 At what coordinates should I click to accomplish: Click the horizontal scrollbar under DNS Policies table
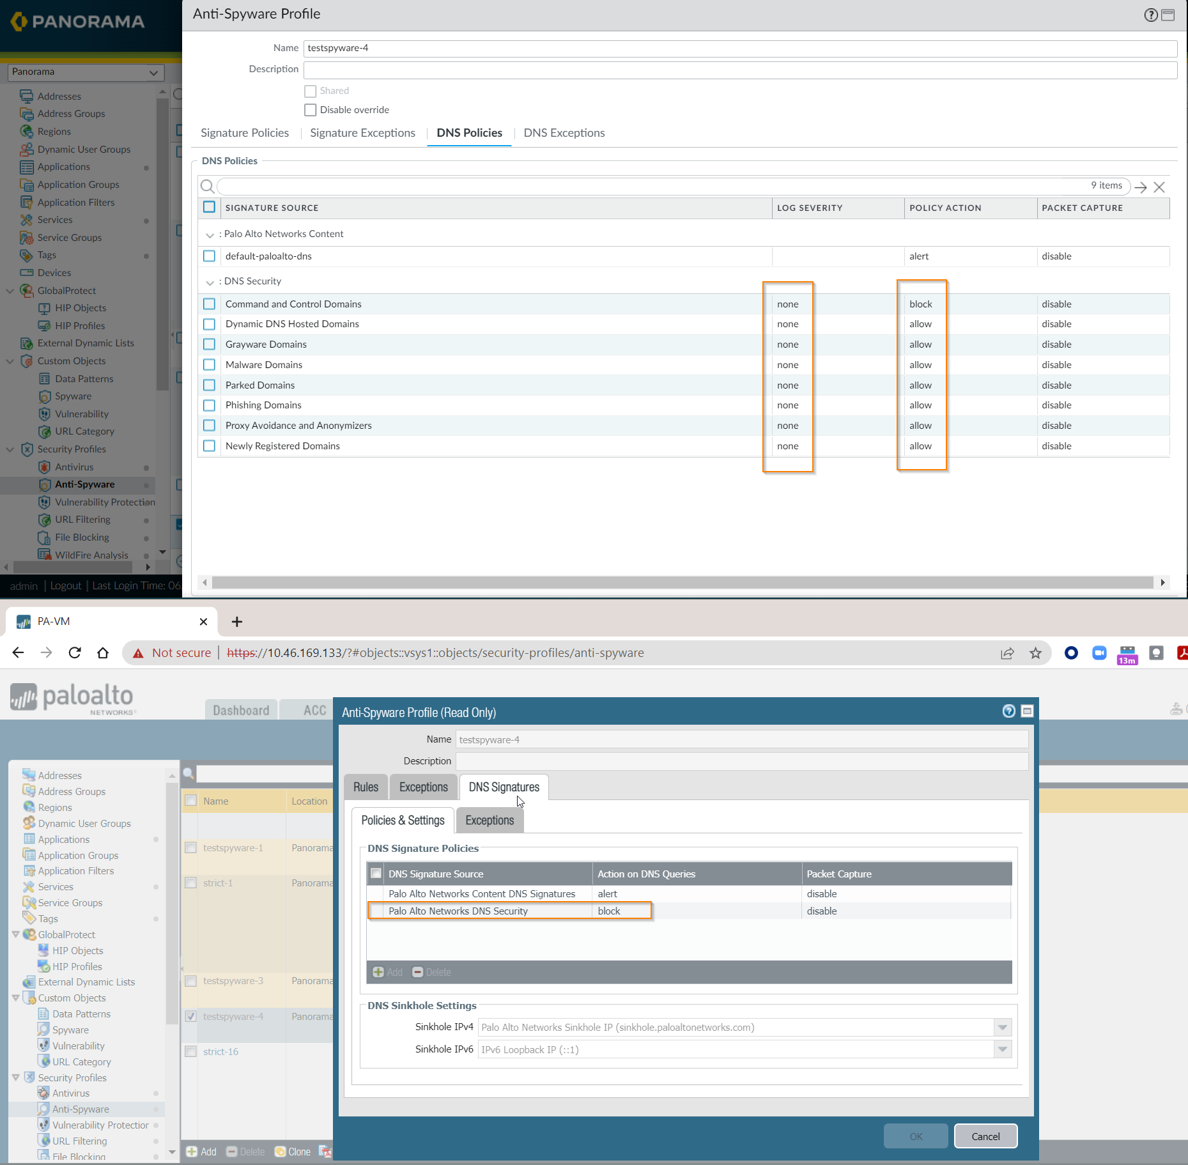coord(681,582)
